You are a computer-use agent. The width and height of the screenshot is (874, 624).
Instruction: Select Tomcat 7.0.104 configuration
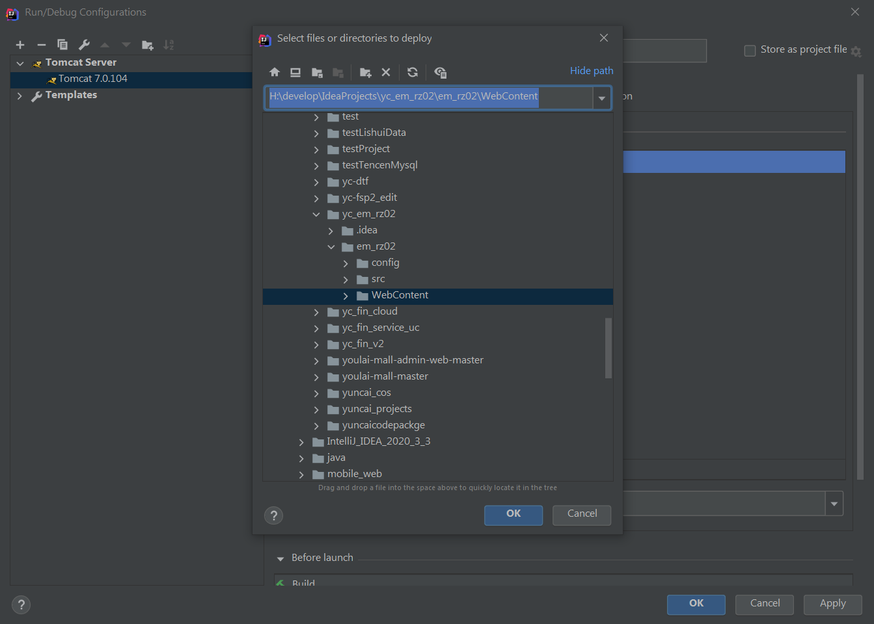(x=131, y=79)
